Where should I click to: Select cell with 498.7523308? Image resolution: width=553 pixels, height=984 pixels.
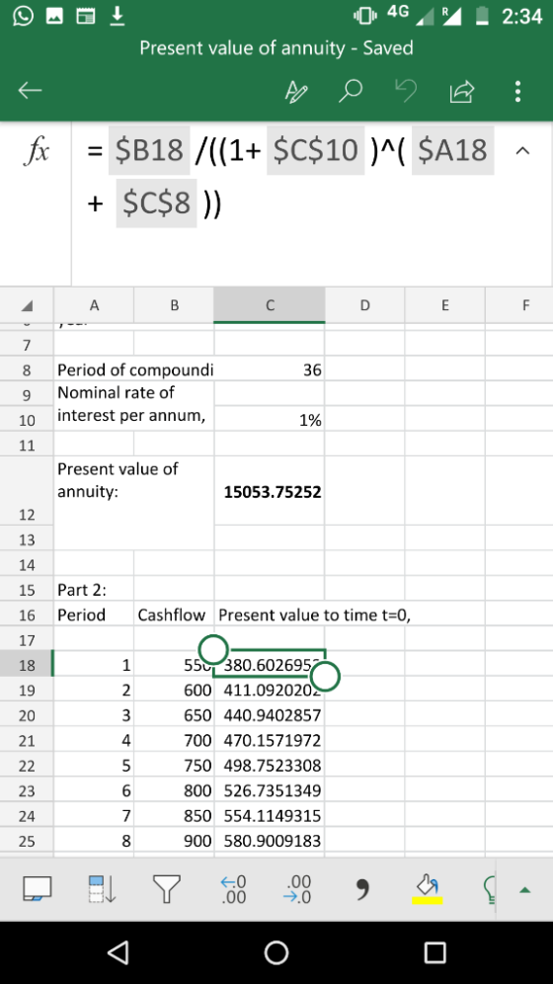tap(270, 766)
